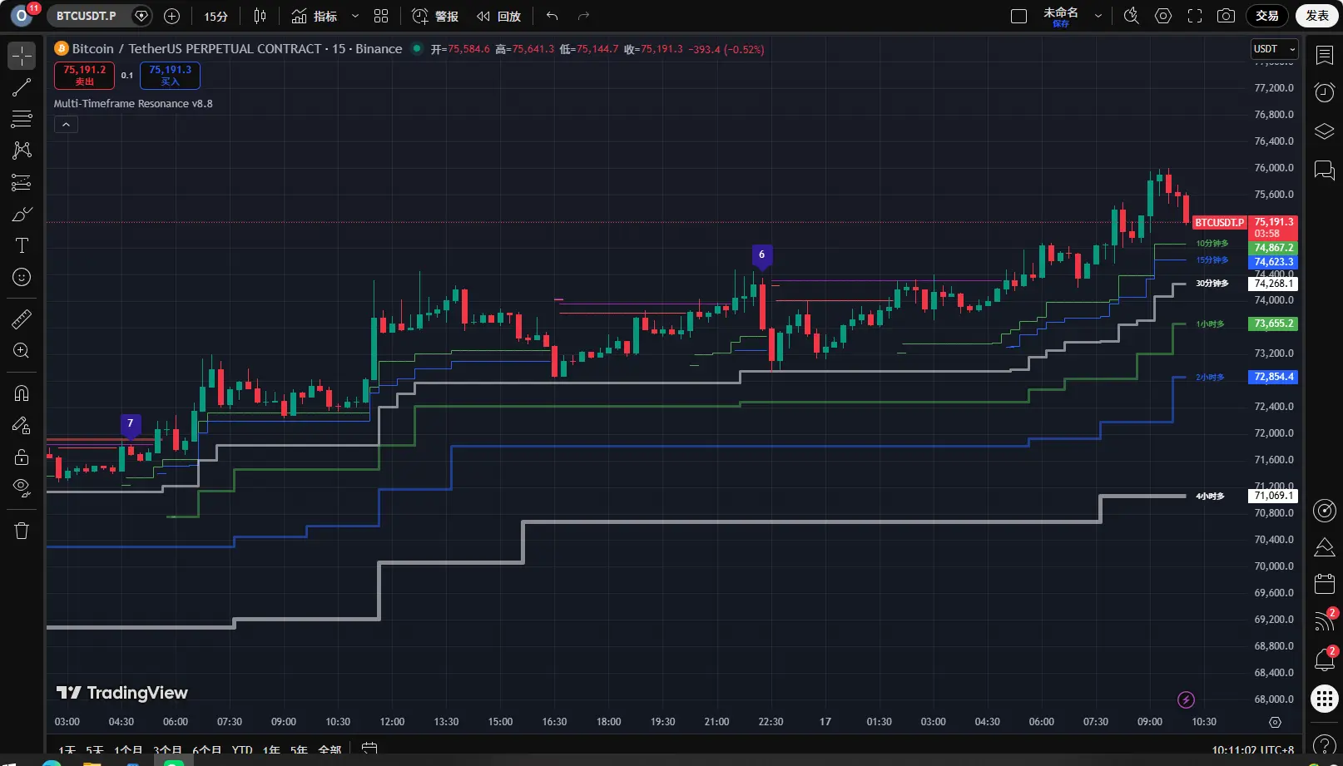Select the crosshair cursor tool

22,56
